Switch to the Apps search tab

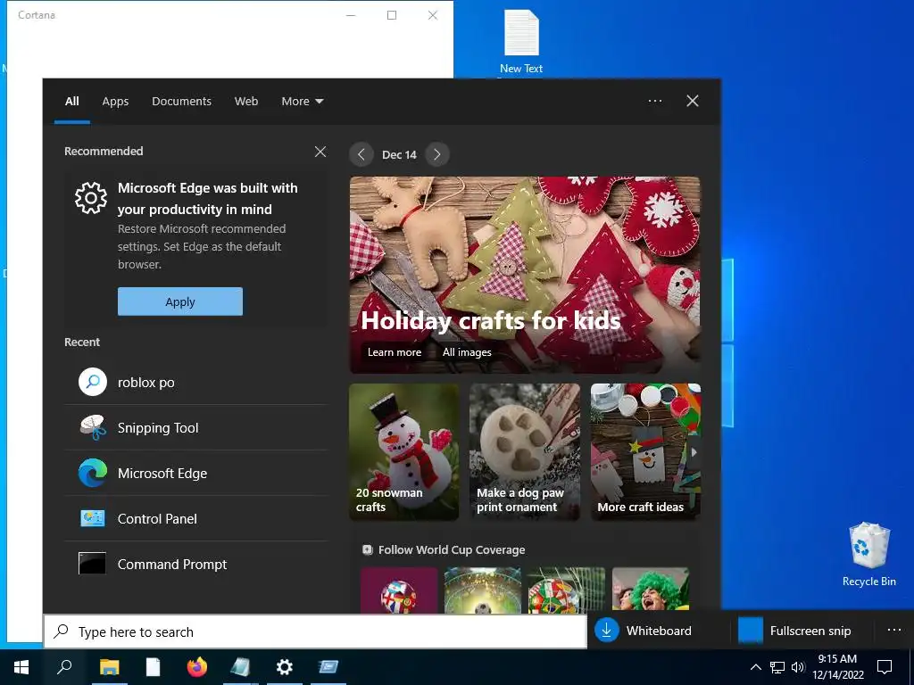[x=115, y=102]
